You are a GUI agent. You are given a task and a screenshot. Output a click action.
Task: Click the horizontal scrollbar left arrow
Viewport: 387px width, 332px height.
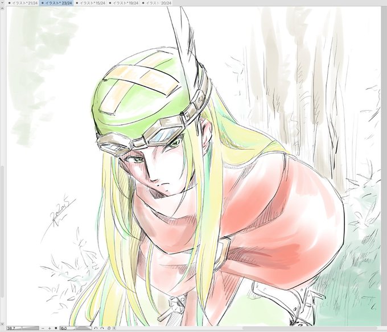(x=114, y=328)
